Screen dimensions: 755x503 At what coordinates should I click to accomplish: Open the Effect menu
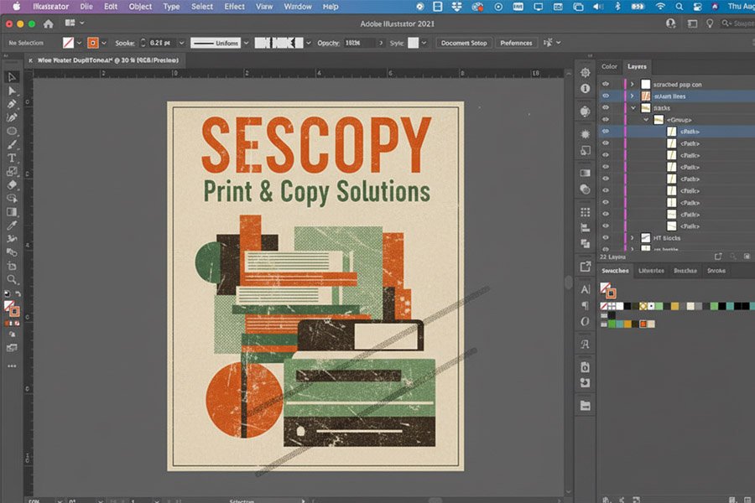click(x=234, y=7)
